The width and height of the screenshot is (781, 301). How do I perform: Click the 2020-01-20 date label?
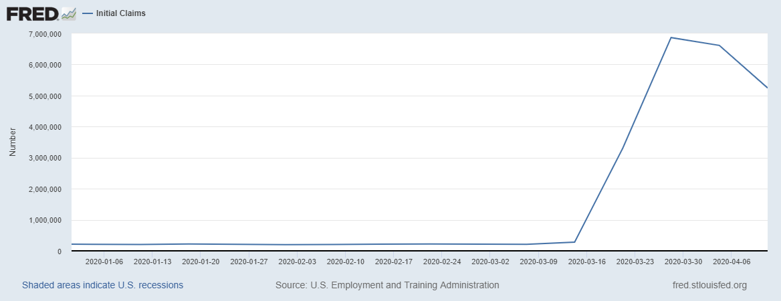pyautogui.click(x=200, y=261)
